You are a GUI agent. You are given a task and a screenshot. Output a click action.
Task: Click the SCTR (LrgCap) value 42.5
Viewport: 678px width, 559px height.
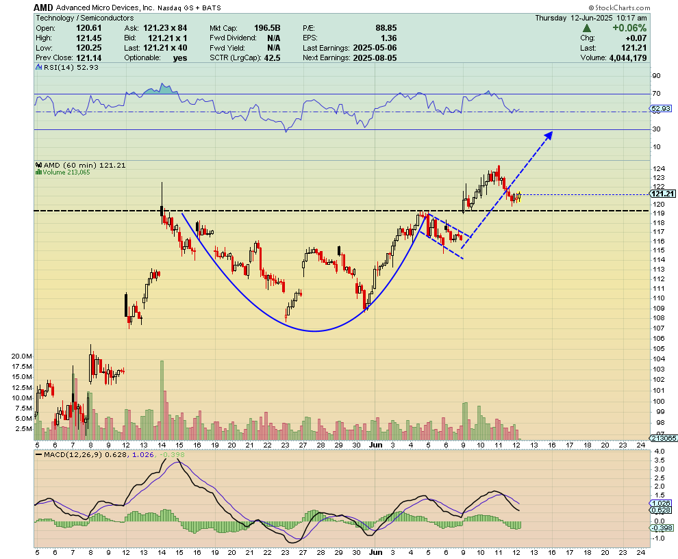272,58
